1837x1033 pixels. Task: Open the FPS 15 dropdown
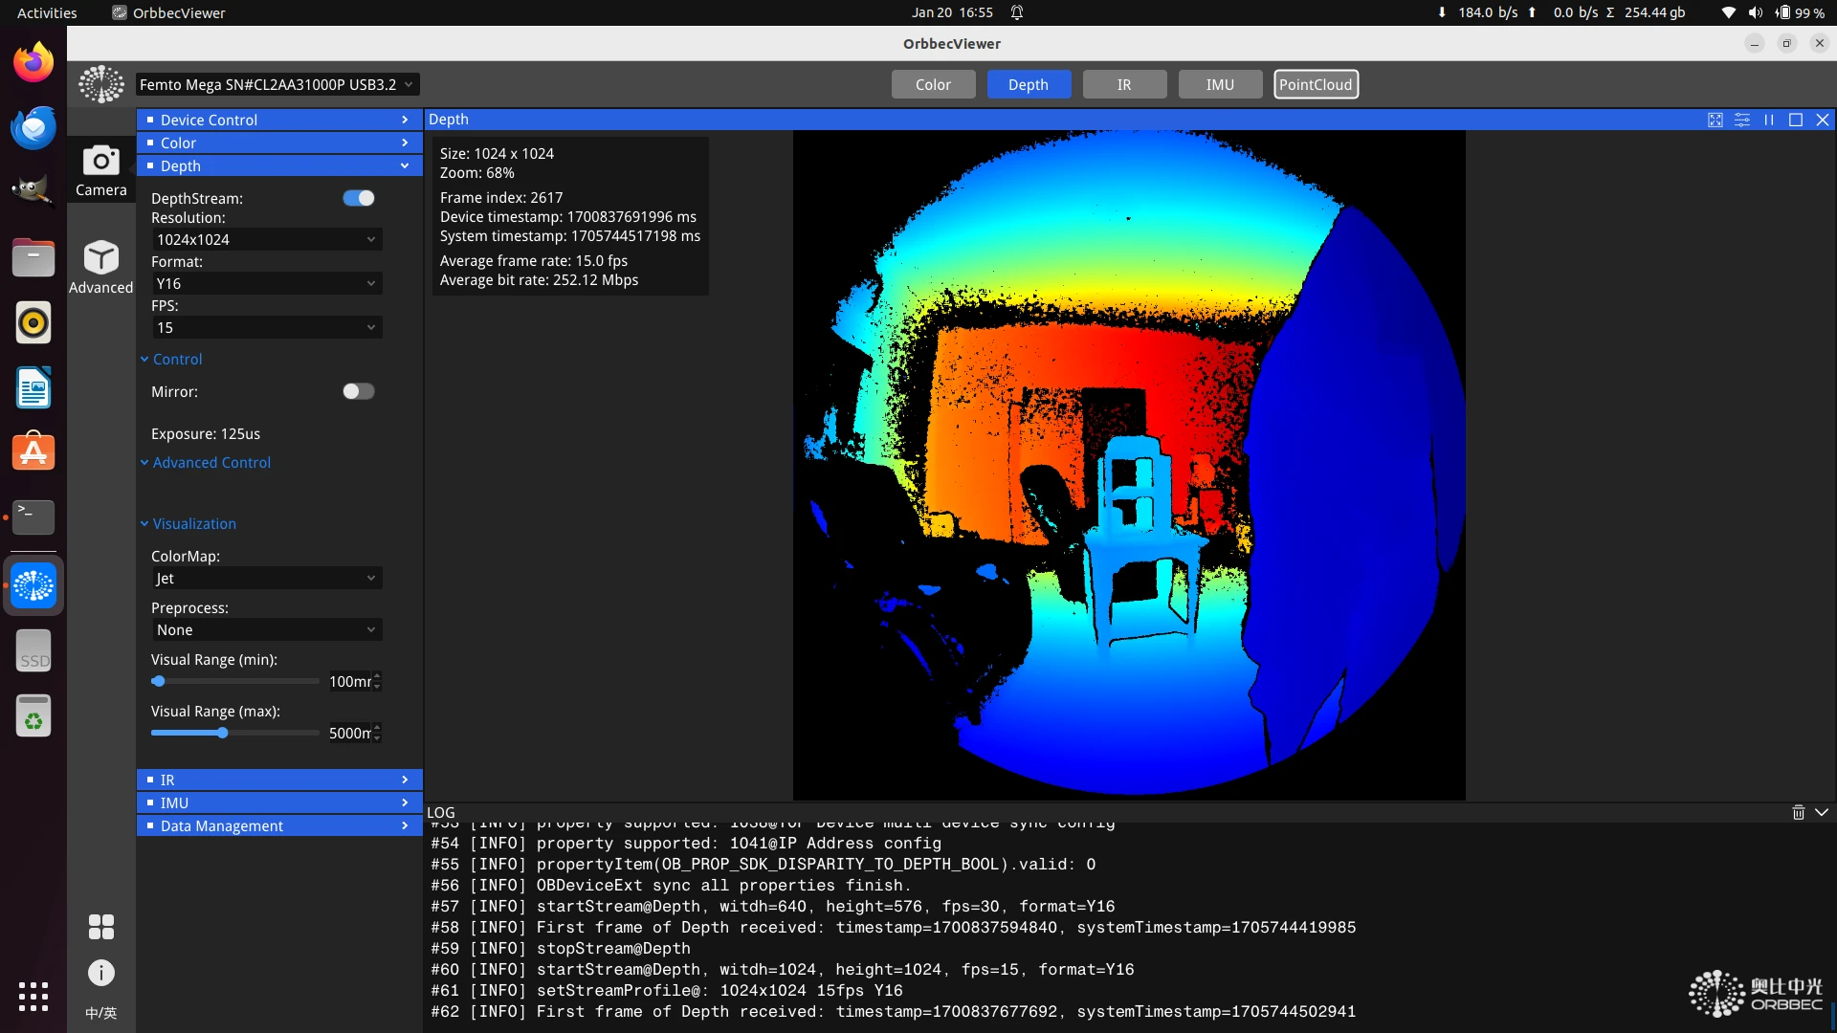[x=267, y=327]
